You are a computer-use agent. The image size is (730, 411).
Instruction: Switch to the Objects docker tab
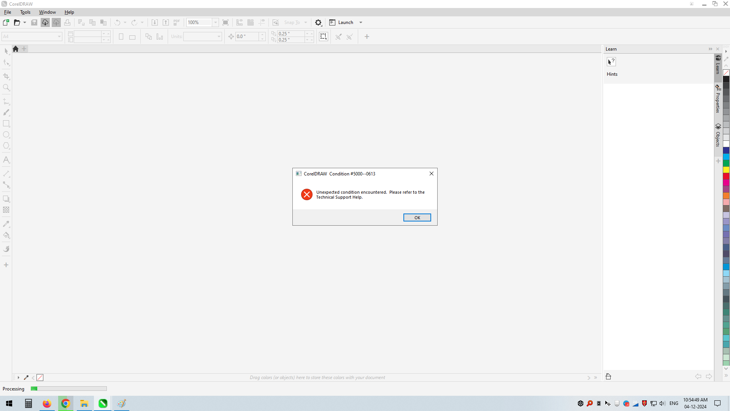(x=718, y=135)
